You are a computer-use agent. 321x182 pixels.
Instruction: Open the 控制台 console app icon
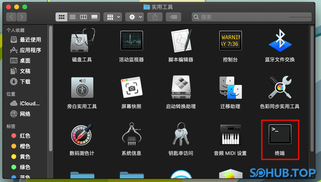[x=230, y=41]
